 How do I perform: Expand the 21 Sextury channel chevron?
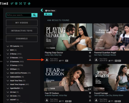pyautogui.click(x=8, y=65)
